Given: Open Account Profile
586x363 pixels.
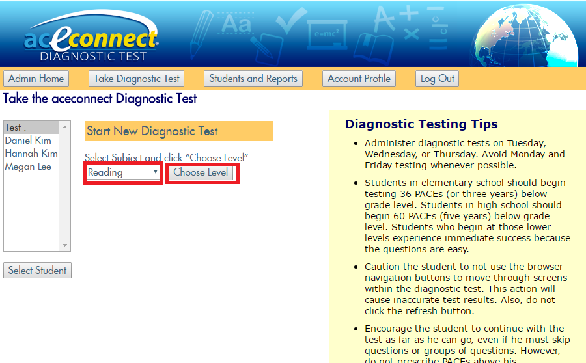Looking at the screenshot, I should [359, 79].
